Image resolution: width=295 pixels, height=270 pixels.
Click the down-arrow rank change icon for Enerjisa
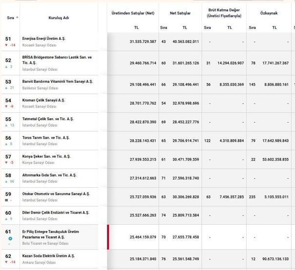(x=6, y=45)
